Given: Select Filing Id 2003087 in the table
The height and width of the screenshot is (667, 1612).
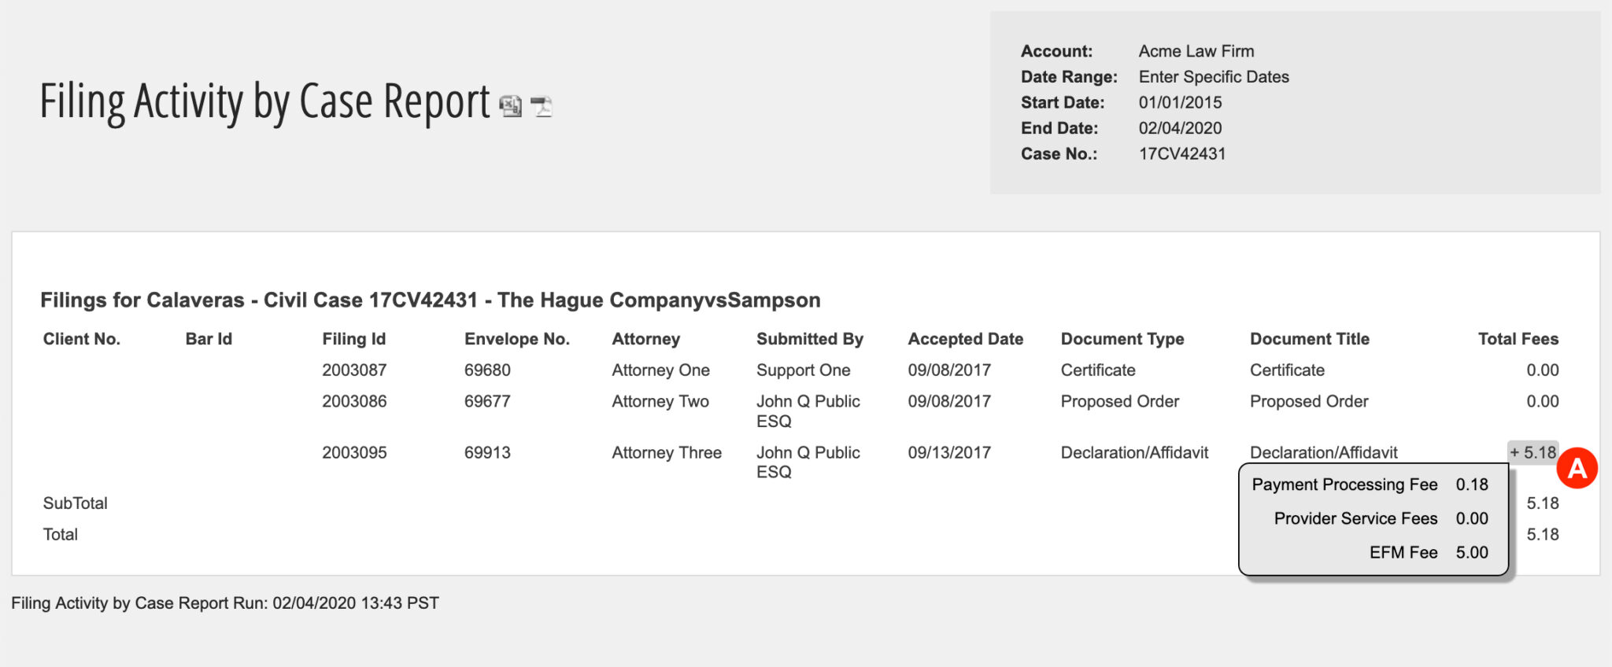Looking at the screenshot, I should [354, 370].
